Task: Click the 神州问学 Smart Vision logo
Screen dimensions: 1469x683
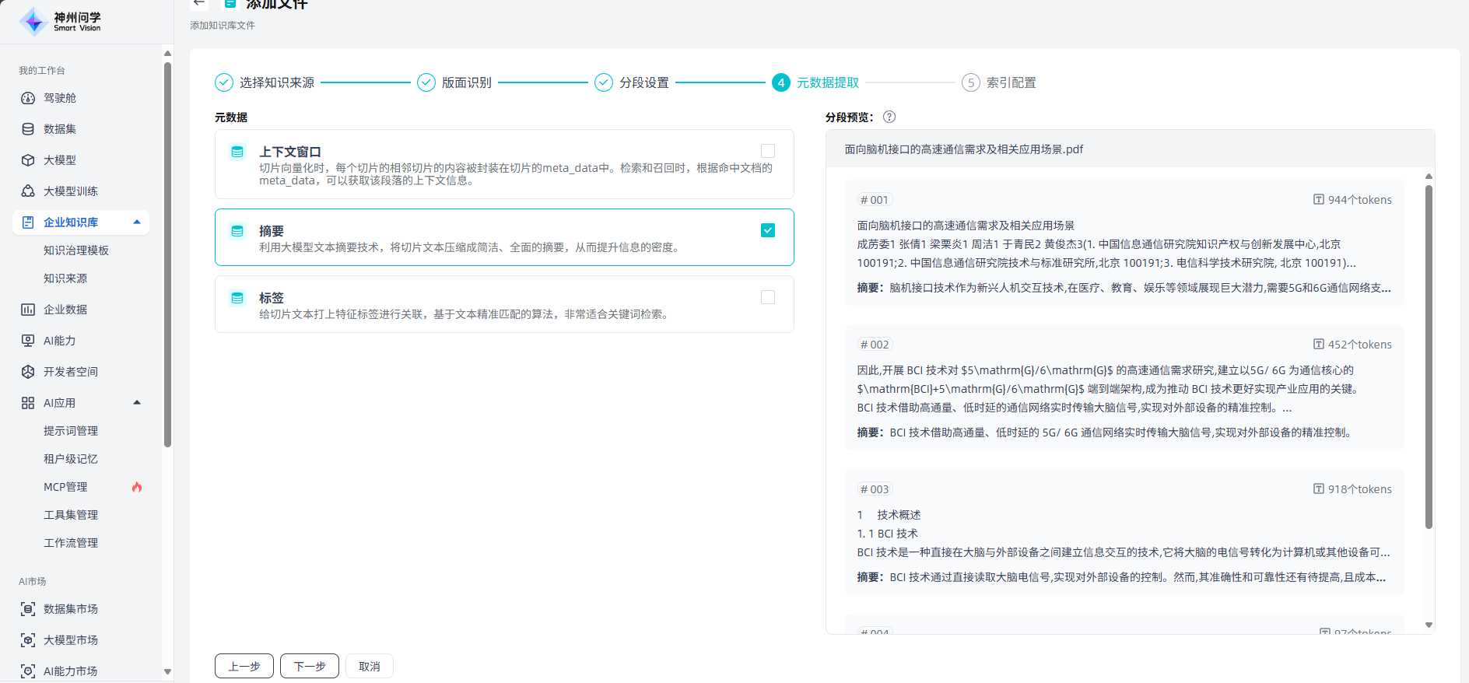Action: [61, 21]
